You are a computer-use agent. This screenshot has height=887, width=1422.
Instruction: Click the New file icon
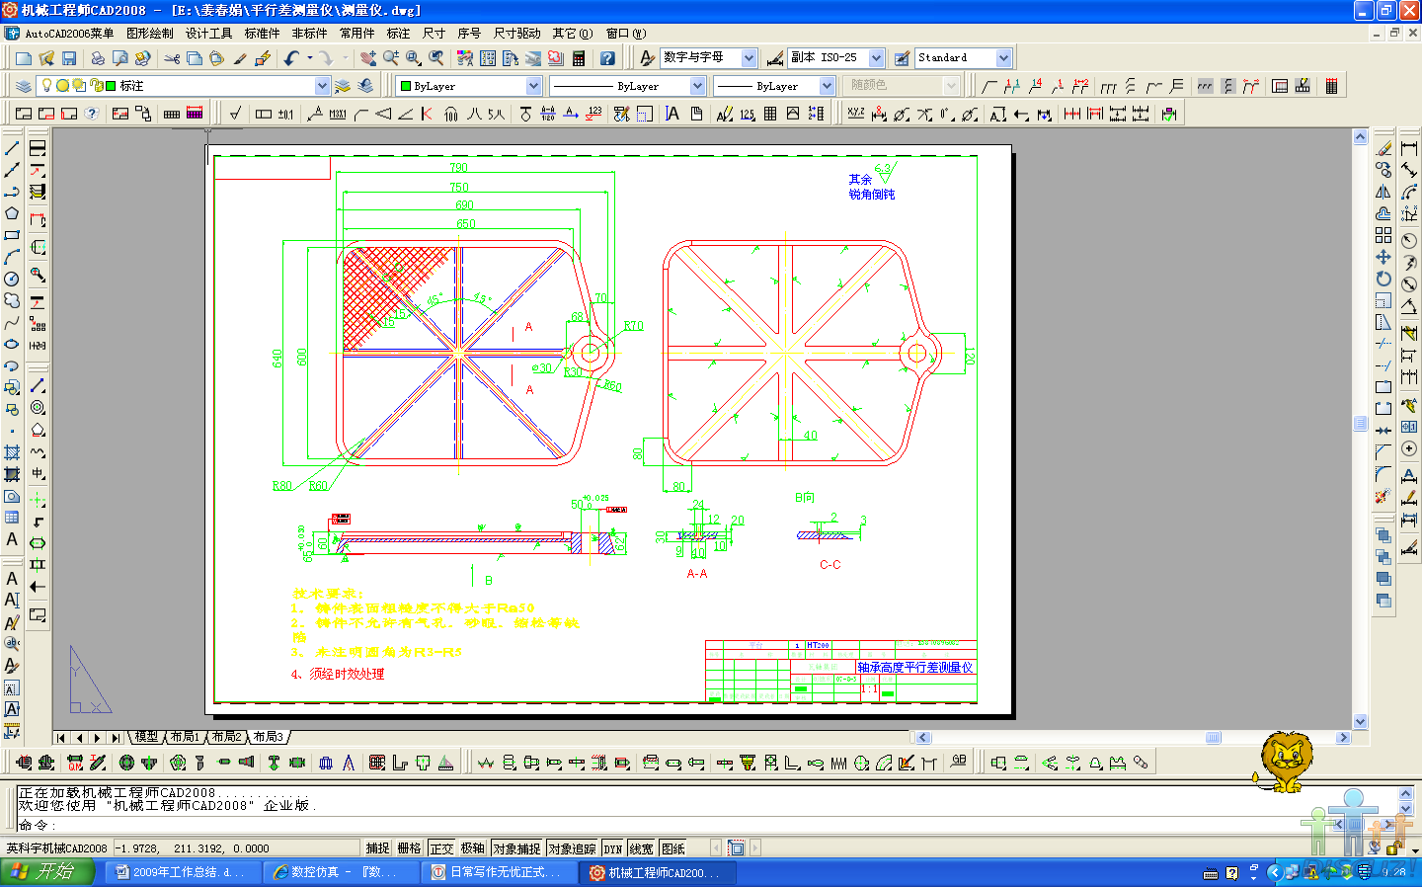pos(23,58)
